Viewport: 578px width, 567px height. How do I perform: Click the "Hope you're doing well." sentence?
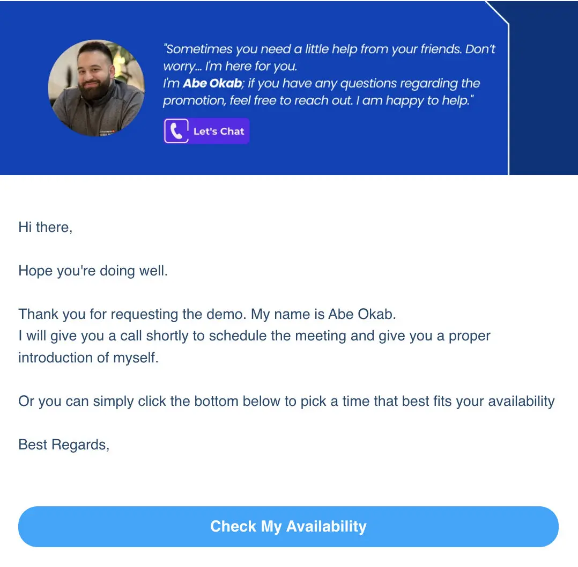pyautogui.click(x=93, y=271)
